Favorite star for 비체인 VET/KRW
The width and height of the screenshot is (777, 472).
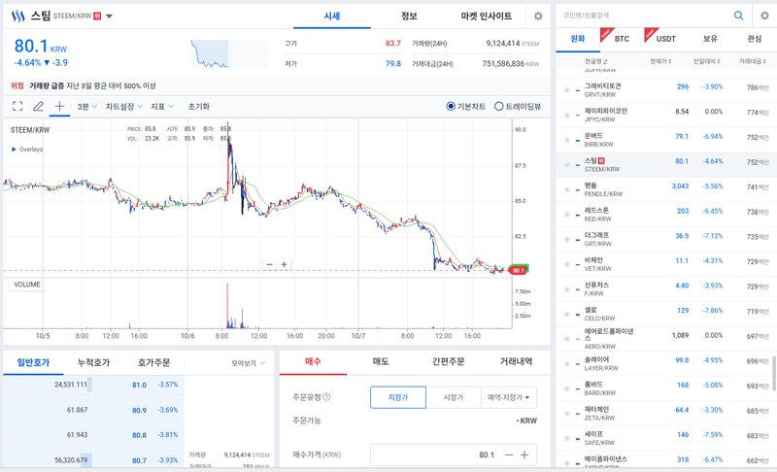tap(566, 264)
